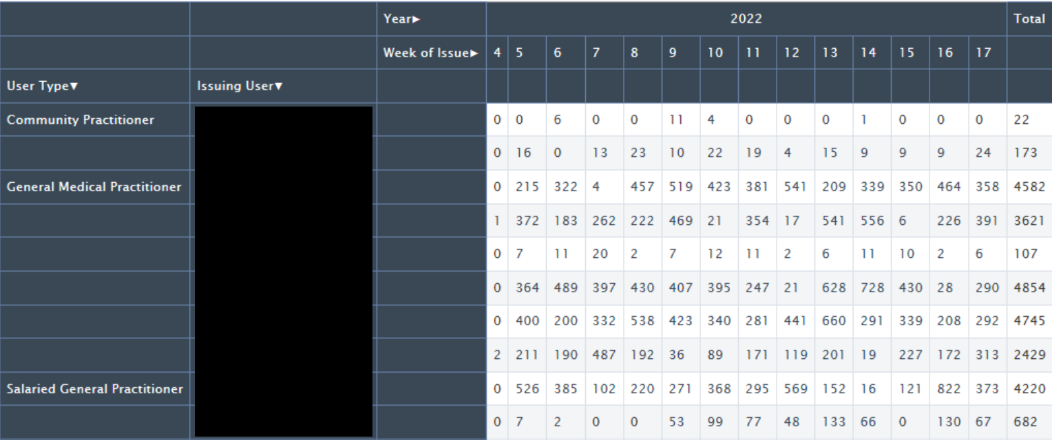Select the 2022 year header
The width and height of the screenshot is (1052, 440).
point(746,19)
